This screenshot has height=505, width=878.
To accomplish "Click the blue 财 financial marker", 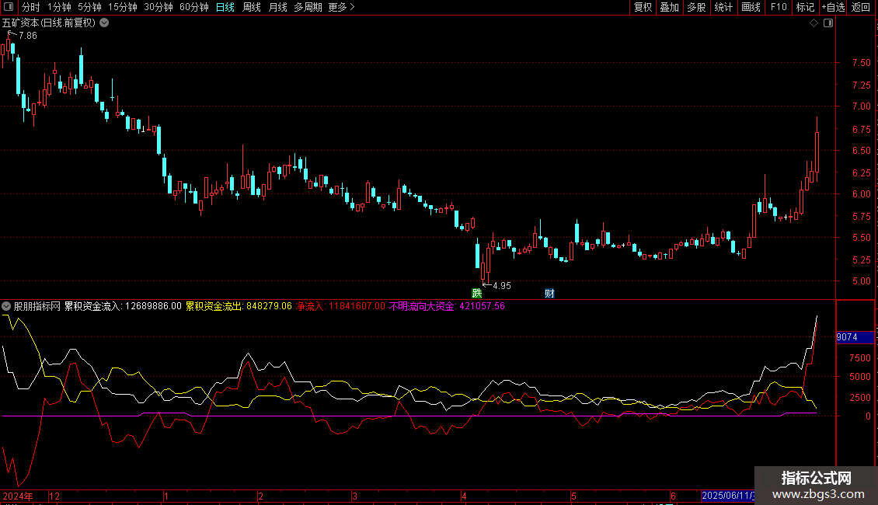I will click(549, 294).
